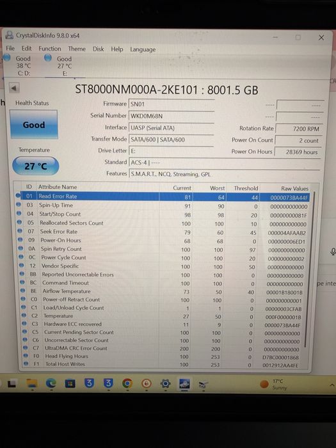Select the Spin-Up Time row

[x=163, y=205]
